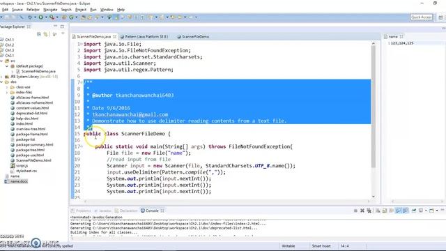Collapse the import fold at line 1
This screenshot has width=446, height=251.
tap(82, 44)
